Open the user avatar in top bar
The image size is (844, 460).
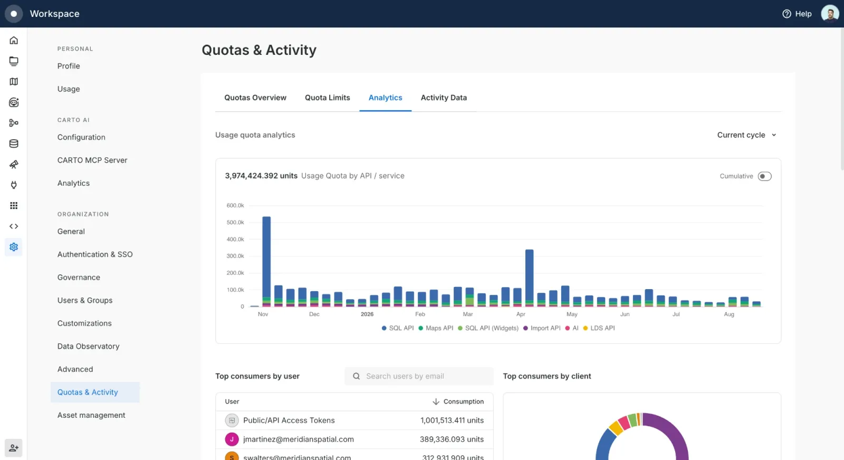pos(830,14)
